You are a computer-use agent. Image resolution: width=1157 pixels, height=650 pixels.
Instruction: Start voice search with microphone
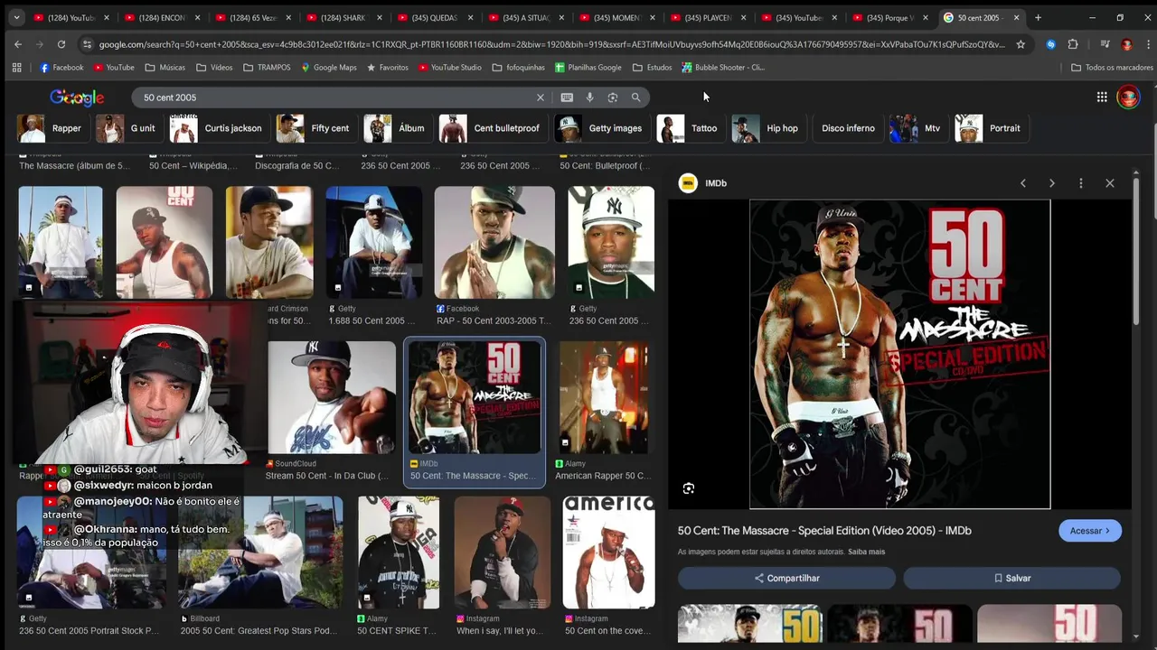pos(589,97)
